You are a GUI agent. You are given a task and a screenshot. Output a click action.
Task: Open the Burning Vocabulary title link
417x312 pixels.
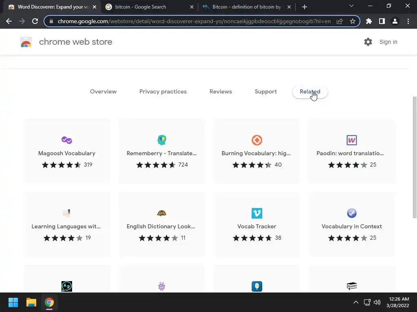pos(256,153)
